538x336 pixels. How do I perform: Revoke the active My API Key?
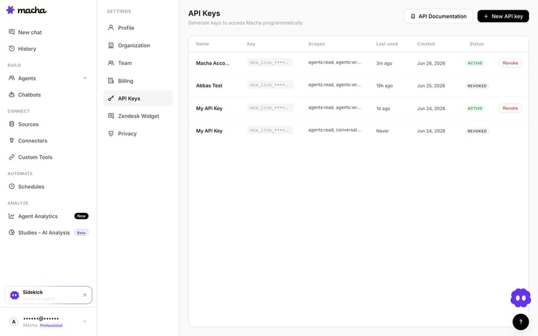[x=511, y=108]
